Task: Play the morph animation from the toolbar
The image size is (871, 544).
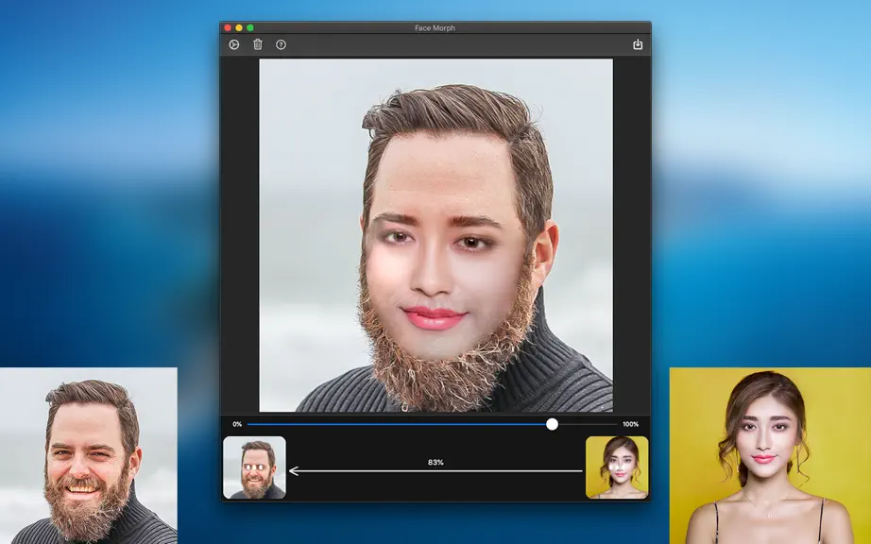Action: click(234, 45)
